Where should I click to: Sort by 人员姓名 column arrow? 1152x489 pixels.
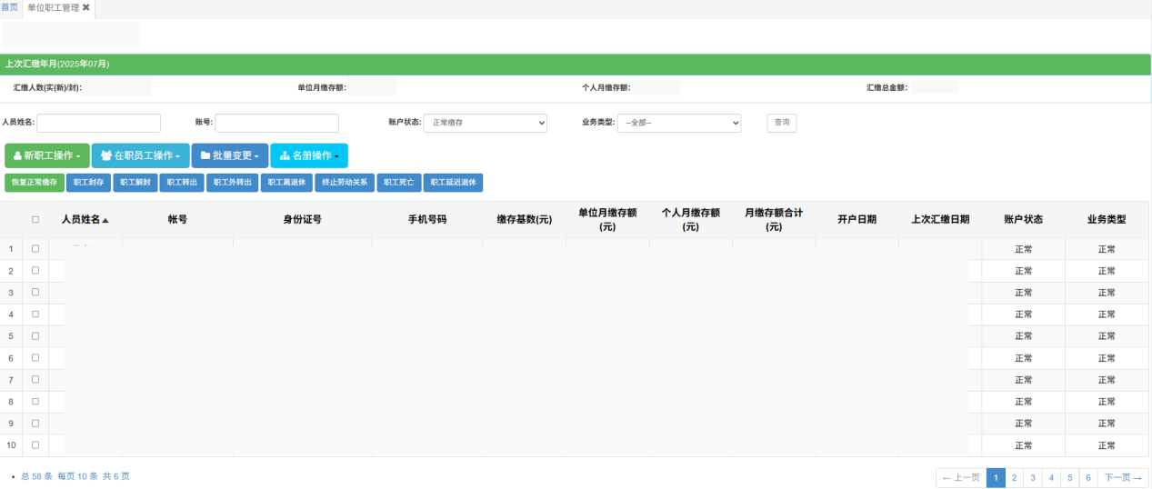(105, 220)
